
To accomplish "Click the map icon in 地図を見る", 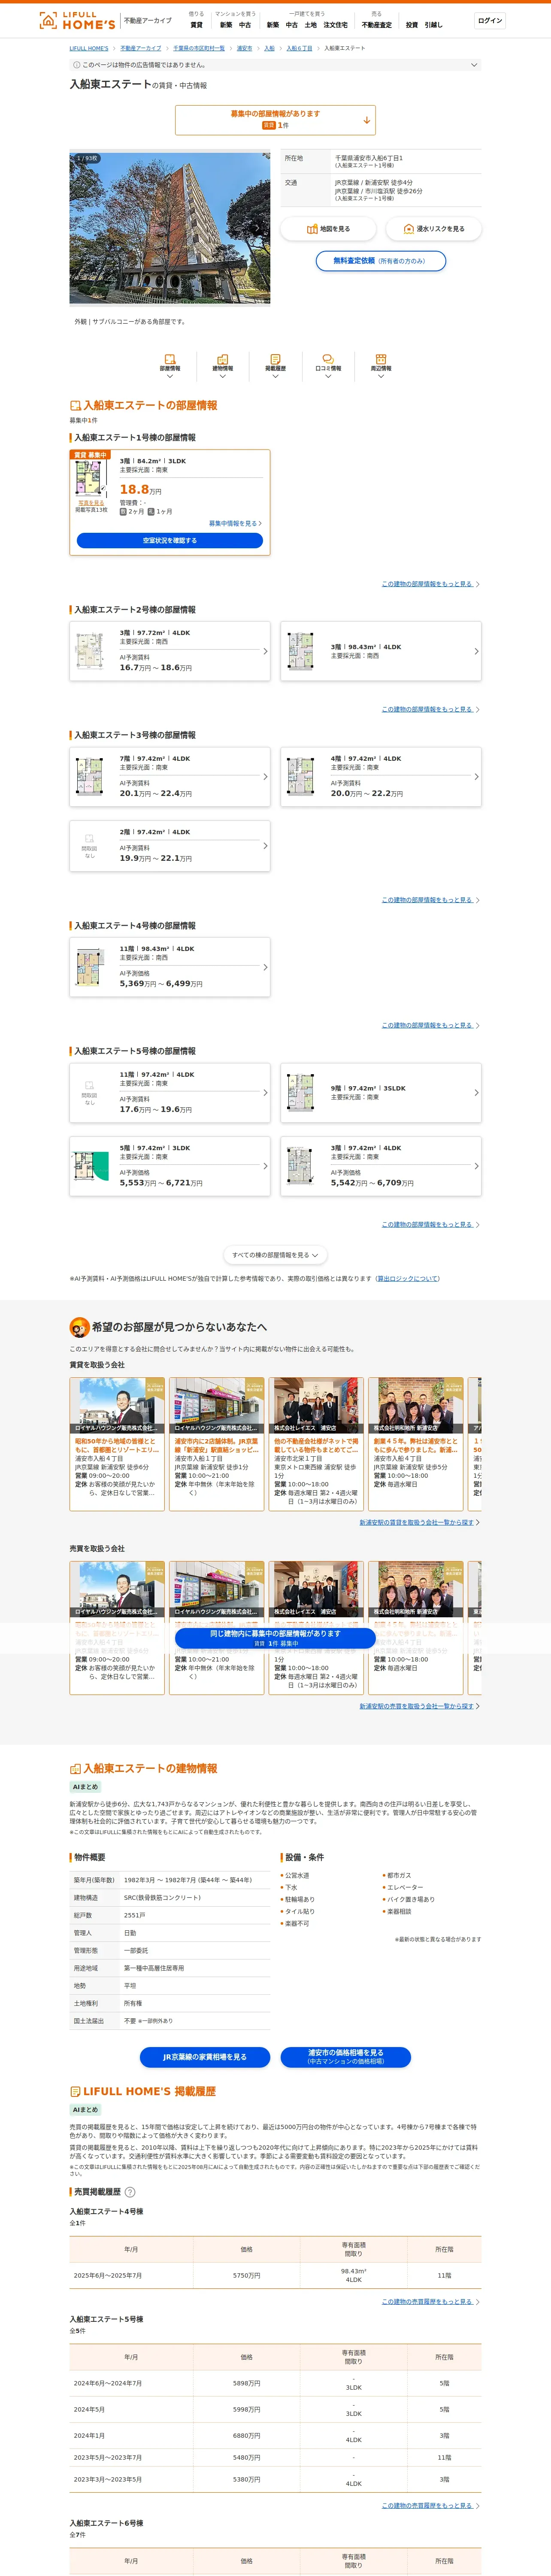I will pyautogui.click(x=313, y=229).
